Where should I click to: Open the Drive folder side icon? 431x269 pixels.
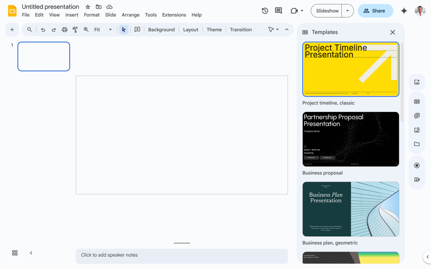[417, 144]
